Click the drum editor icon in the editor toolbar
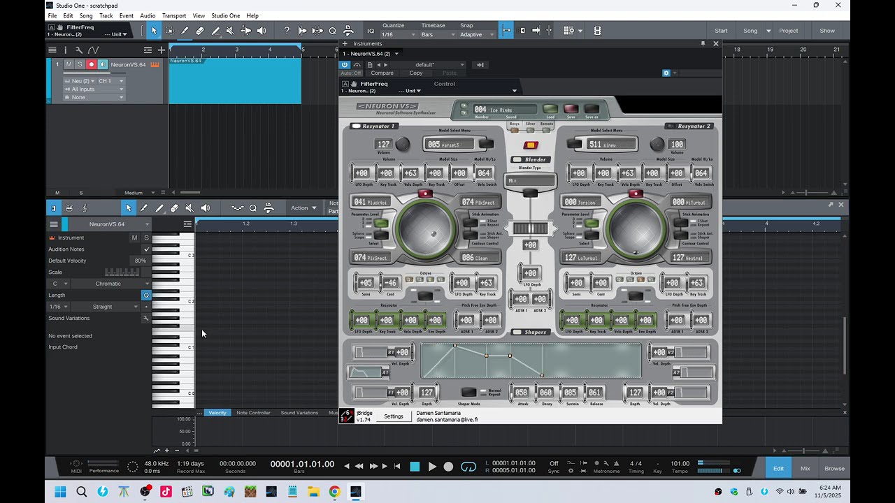Image resolution: width=895 pixels, height=503 pixels. tap(69, 208)
